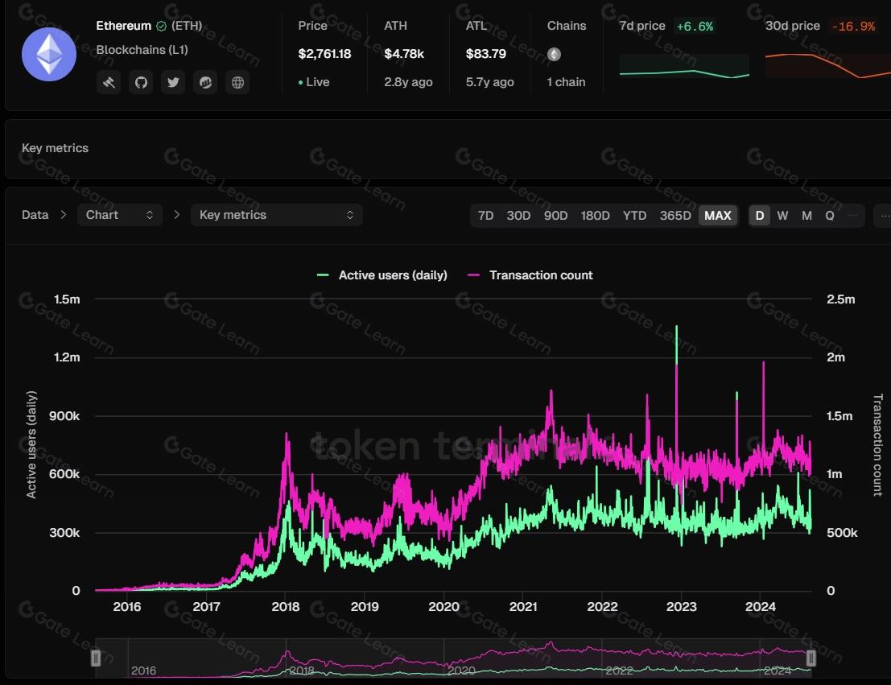Select the 30D time range

coord(518,216)
